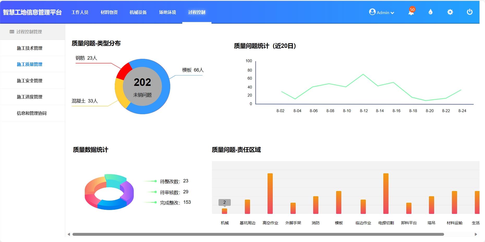The image size is (485, 242).
Task: Click the Admin user avatar icon
Action: pos(372,12)
